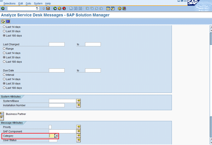Click the Category input field

pos(52,136)
